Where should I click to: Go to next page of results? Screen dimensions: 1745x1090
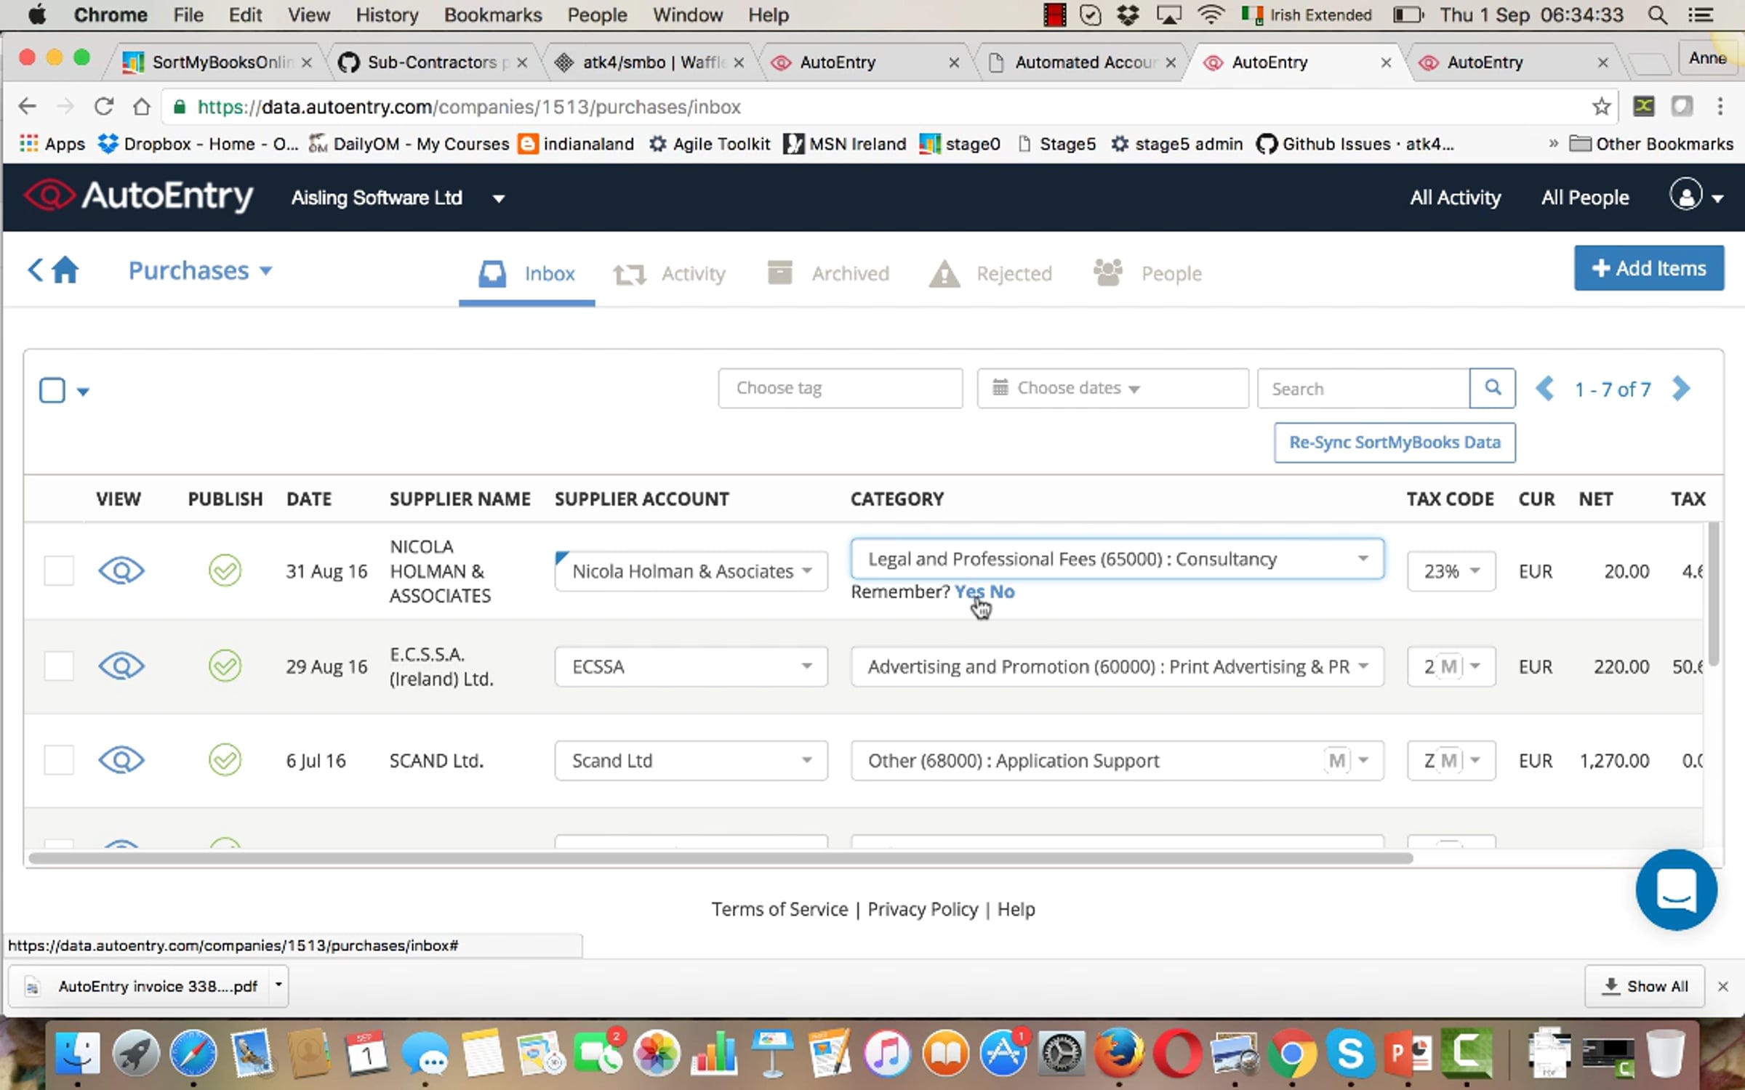(1681, 388)
